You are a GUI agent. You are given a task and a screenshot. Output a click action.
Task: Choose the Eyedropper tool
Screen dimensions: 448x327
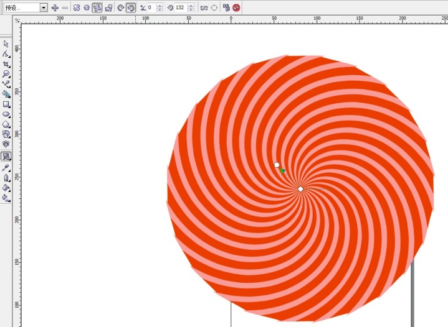(x=6, y=167)
